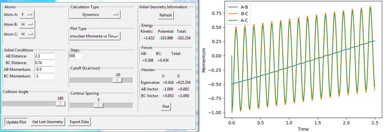Open the Atom C dropdown showing H
The image size is (386, 132).
click(27, 34)
